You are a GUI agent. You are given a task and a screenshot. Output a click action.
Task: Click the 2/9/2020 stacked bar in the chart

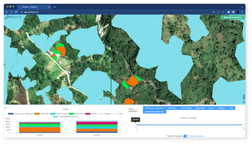click(97, 127)
